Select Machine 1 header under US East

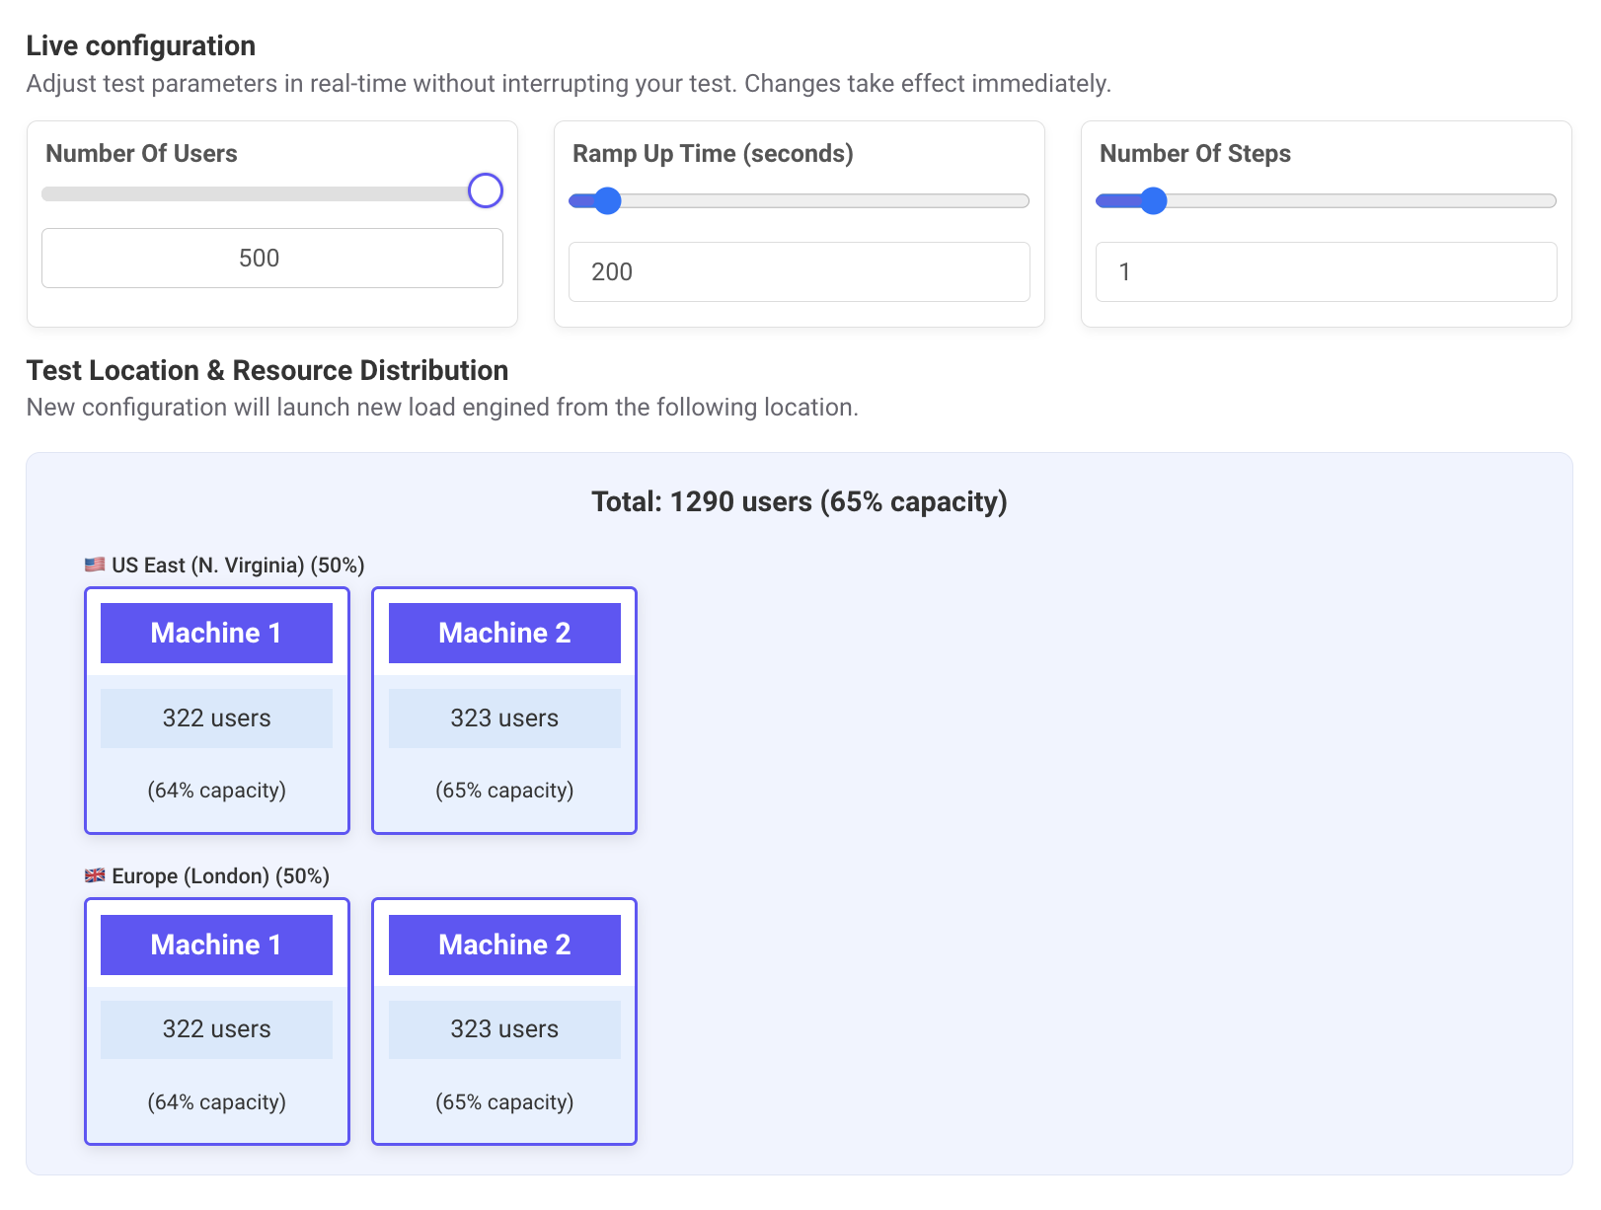click(216, 634)
